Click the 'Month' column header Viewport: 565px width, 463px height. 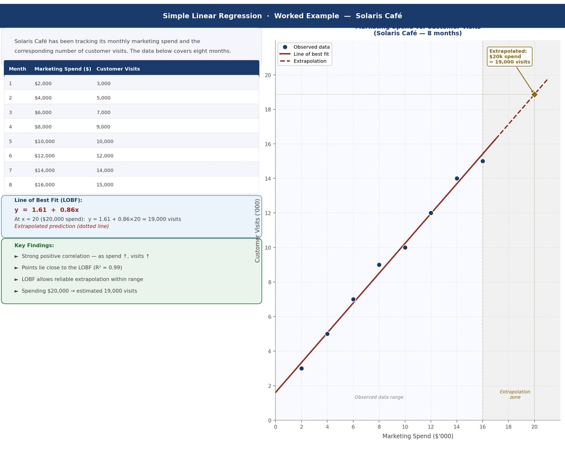click(17, 69)
